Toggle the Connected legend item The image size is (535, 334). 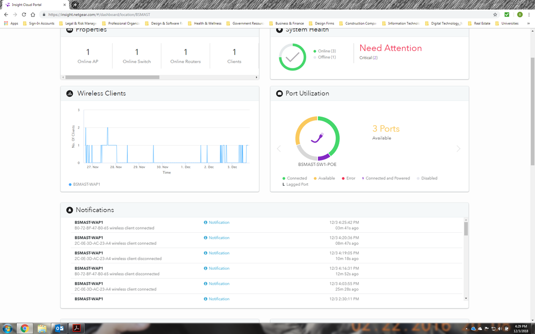(294, 178)
